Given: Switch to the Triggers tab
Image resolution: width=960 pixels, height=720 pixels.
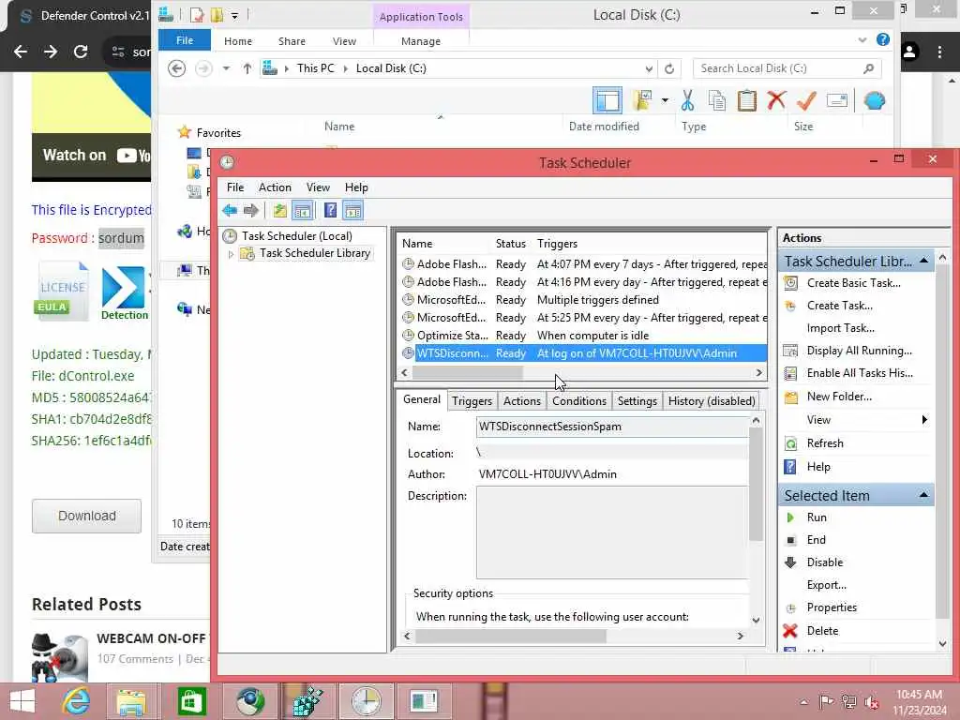Looking at the screenshot, I should 472,401.
